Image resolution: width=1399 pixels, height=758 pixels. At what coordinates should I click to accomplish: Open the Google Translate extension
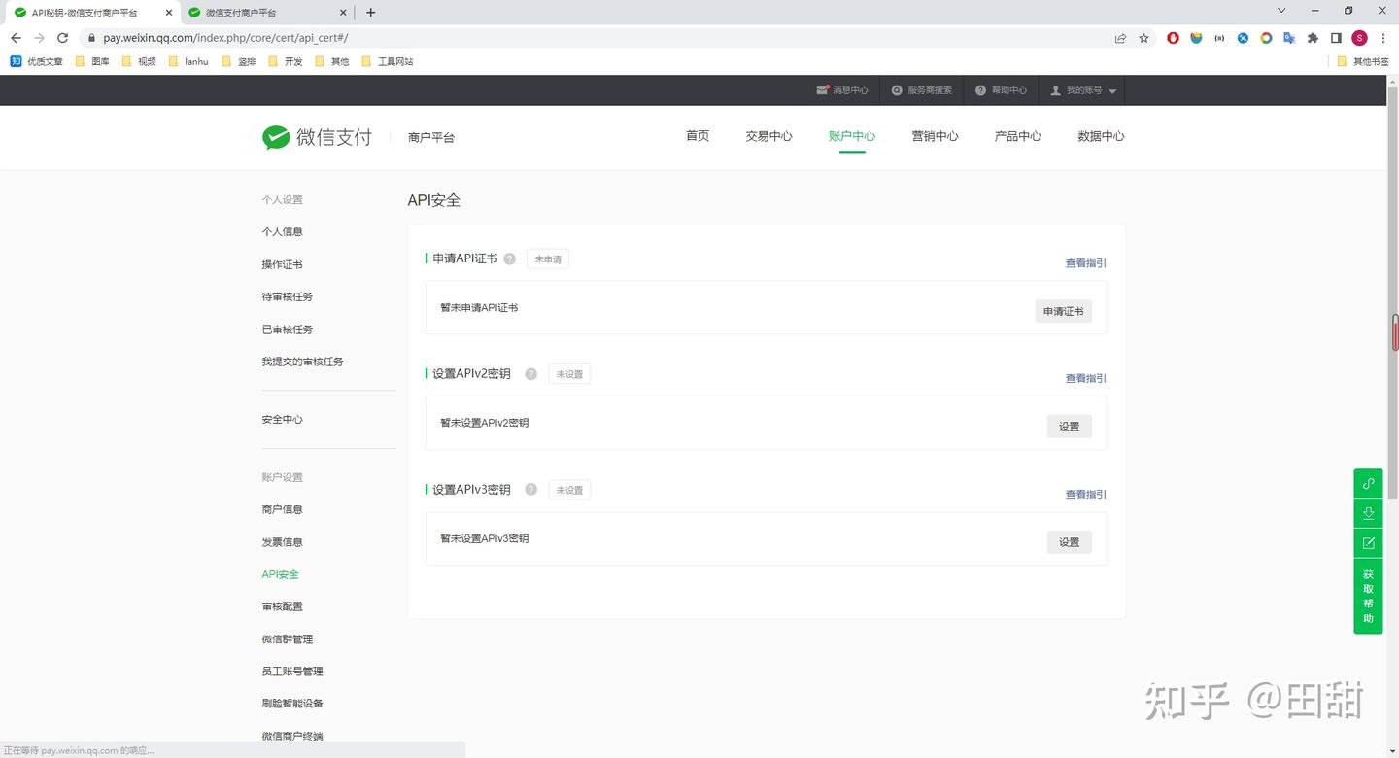pyautogui.click(x=1289, y=38)
